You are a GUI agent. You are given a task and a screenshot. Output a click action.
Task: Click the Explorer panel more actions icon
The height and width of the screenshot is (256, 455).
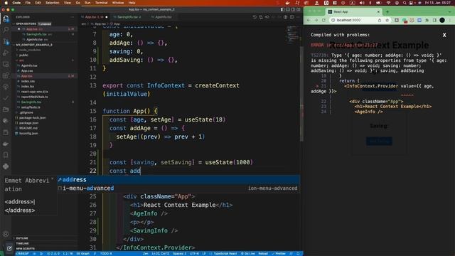tap(73, 17)
